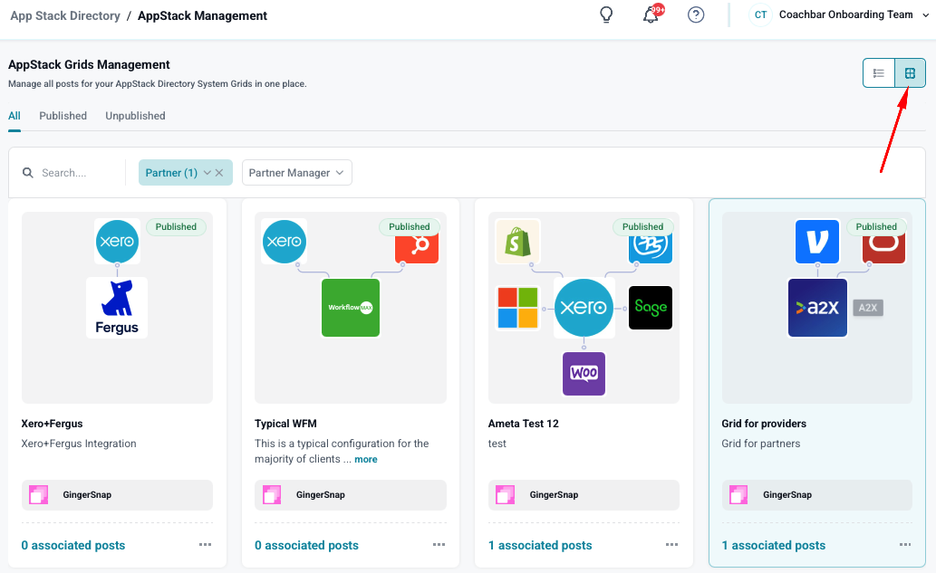Screen dimensions: 936x573
Task: Click the Sage icon
Action: coord(650,308)
